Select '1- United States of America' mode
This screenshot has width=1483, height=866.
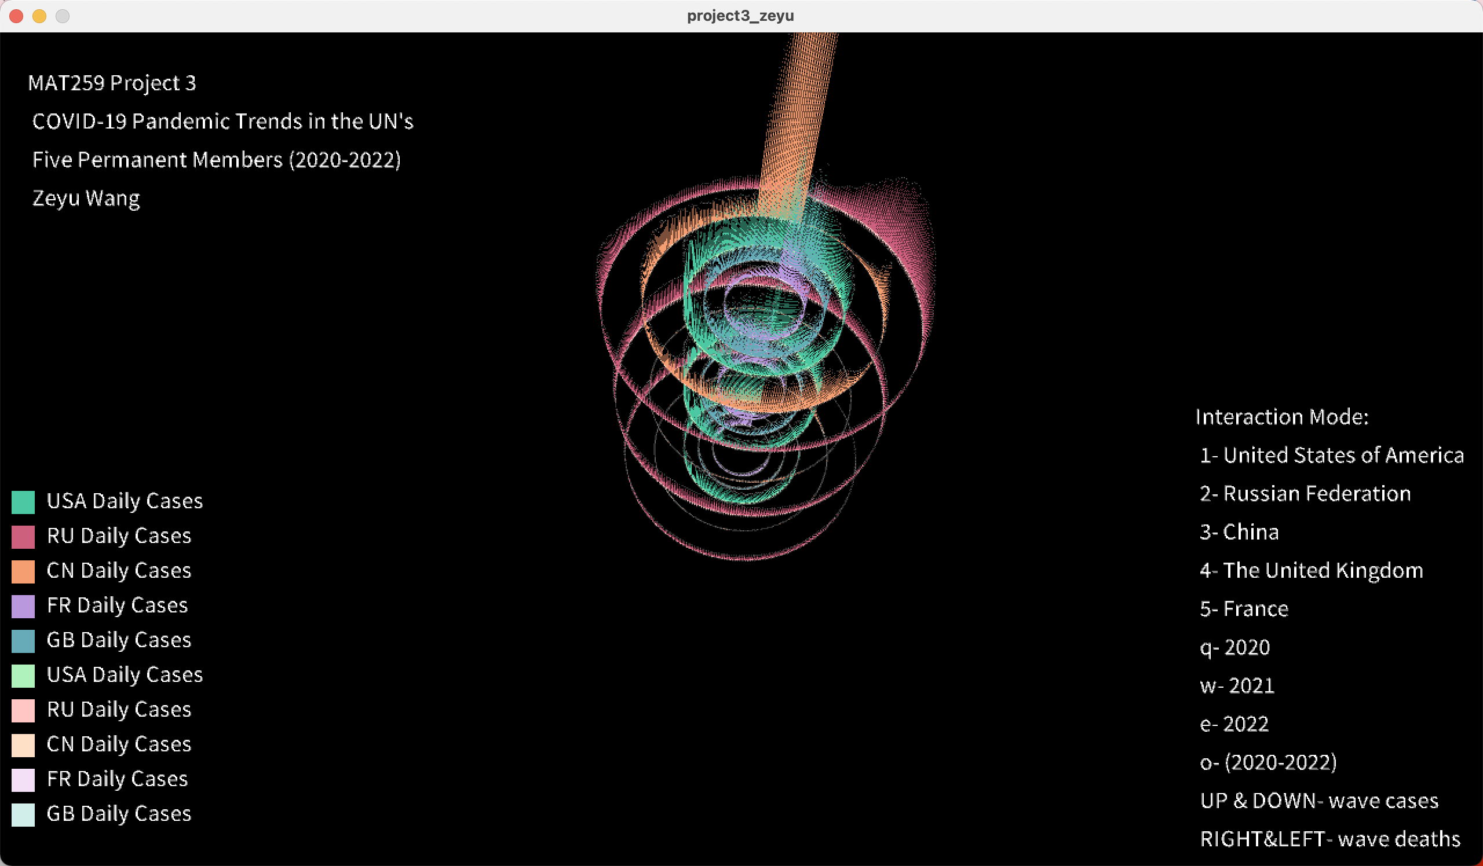[x=1331, y=456]
